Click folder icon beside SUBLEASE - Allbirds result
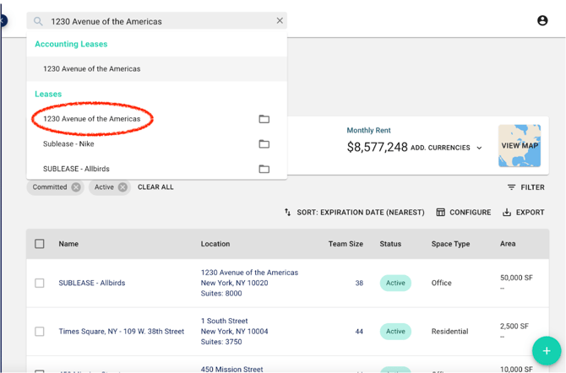This screenshot has height=373, width=566. coord(264,169)
